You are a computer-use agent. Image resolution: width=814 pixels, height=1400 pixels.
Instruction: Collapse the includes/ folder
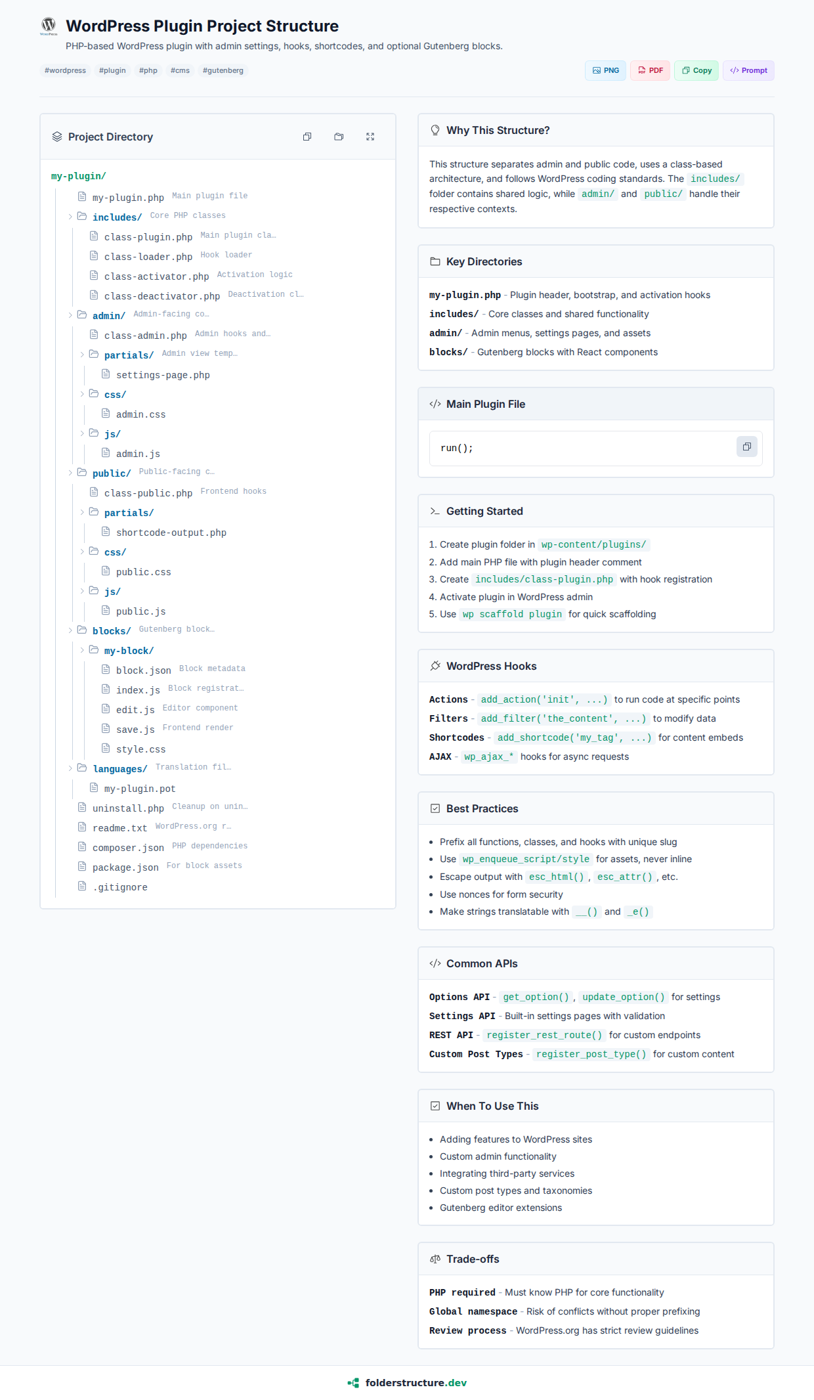(70, 217)
